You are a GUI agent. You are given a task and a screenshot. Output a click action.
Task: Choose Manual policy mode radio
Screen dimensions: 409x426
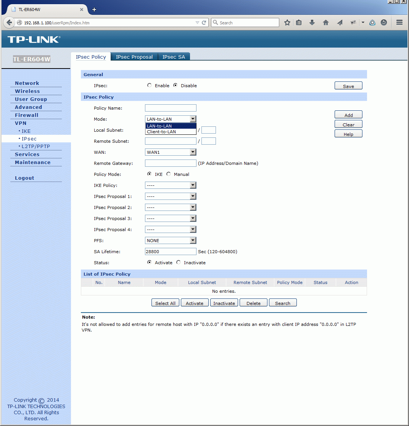169,174
